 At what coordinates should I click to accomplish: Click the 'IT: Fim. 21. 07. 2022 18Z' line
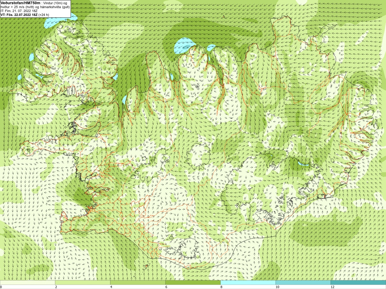(x=19, y=11)
